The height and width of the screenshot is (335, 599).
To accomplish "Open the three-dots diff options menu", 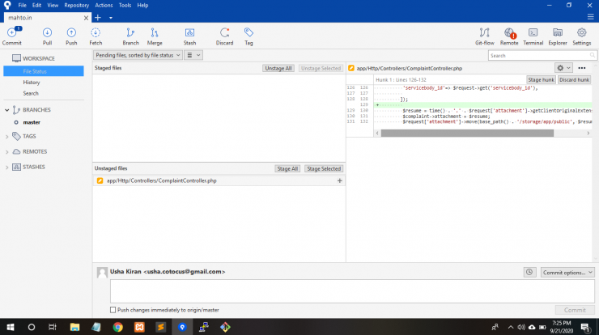I will coord(581,68).
